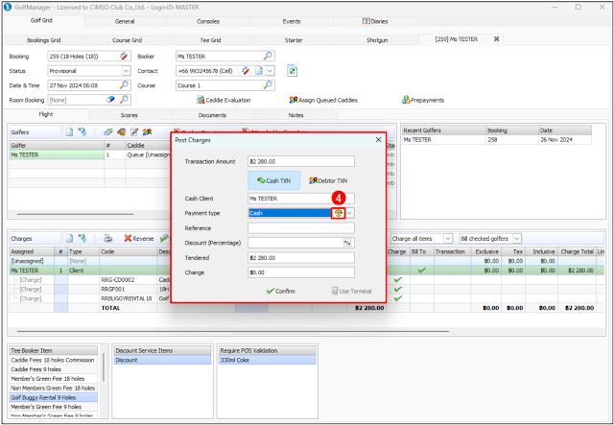Select Cash TXN transaction type
This screenshot has width=614, height=425.
tap(273, 180)
